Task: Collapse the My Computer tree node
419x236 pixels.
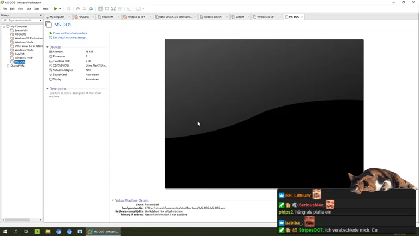Action: 4,26
